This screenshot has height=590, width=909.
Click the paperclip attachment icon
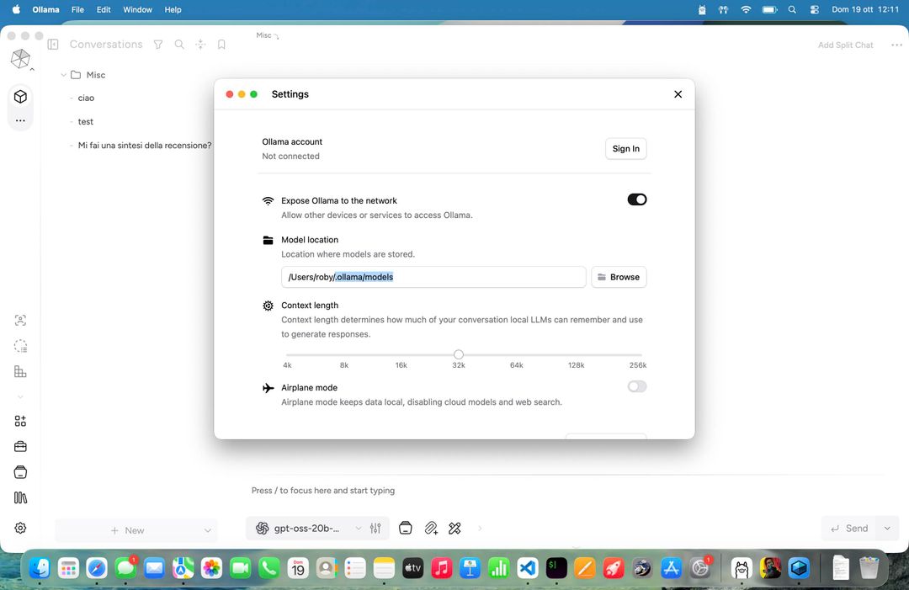click(x=431, y=529)
